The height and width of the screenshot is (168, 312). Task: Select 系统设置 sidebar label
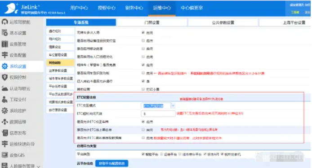(x=18, y=66)
